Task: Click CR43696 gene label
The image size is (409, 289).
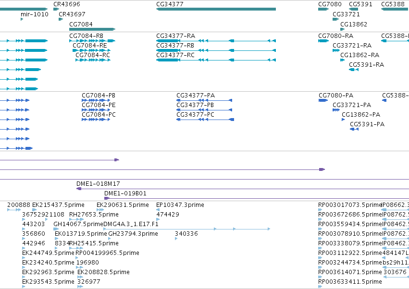Action: (x=67, y=4)
